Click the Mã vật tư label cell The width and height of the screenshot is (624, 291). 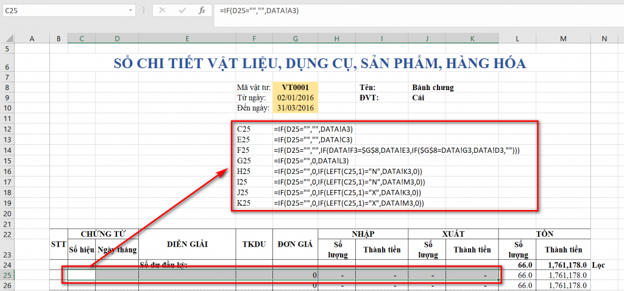254,88
